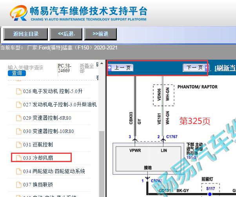Click the 接地 ground label

pos(148,168)
